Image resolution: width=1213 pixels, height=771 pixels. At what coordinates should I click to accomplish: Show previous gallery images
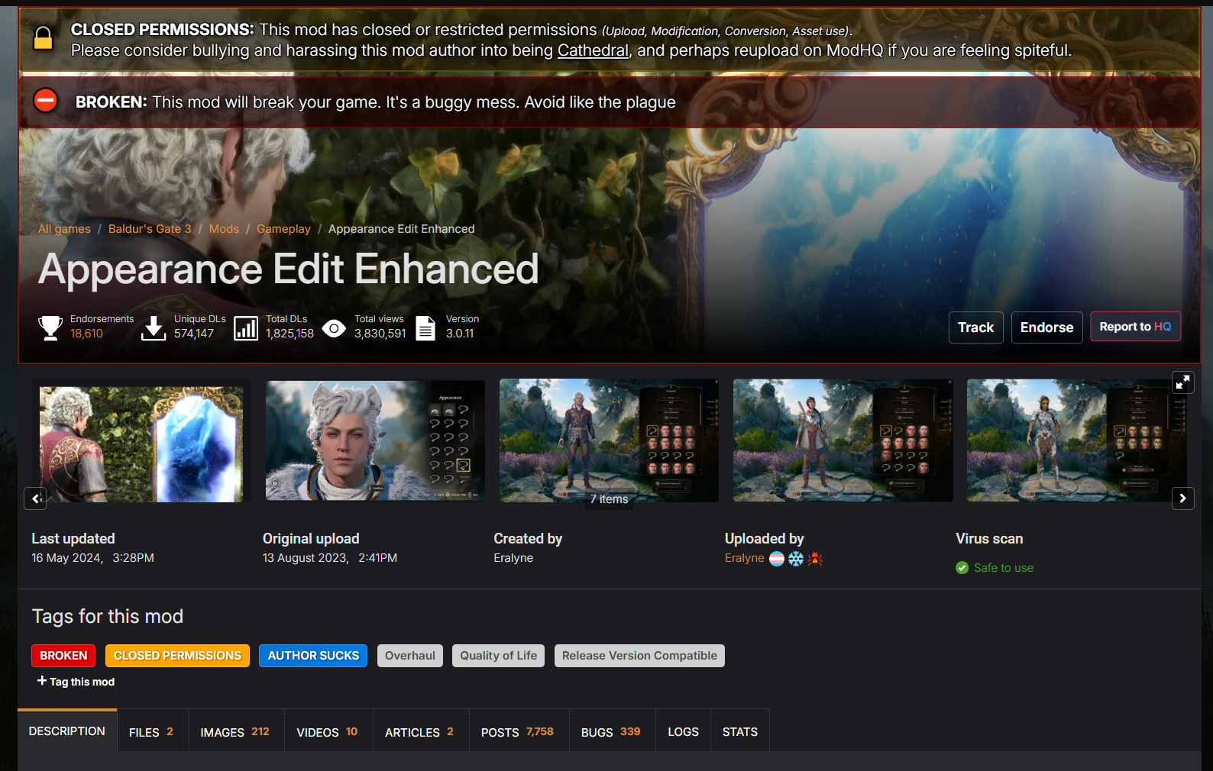pos(36,498)
